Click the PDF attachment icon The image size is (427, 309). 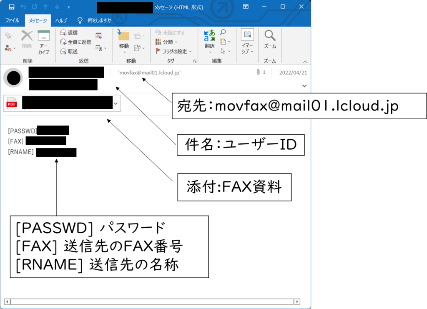tap(11, 103)
